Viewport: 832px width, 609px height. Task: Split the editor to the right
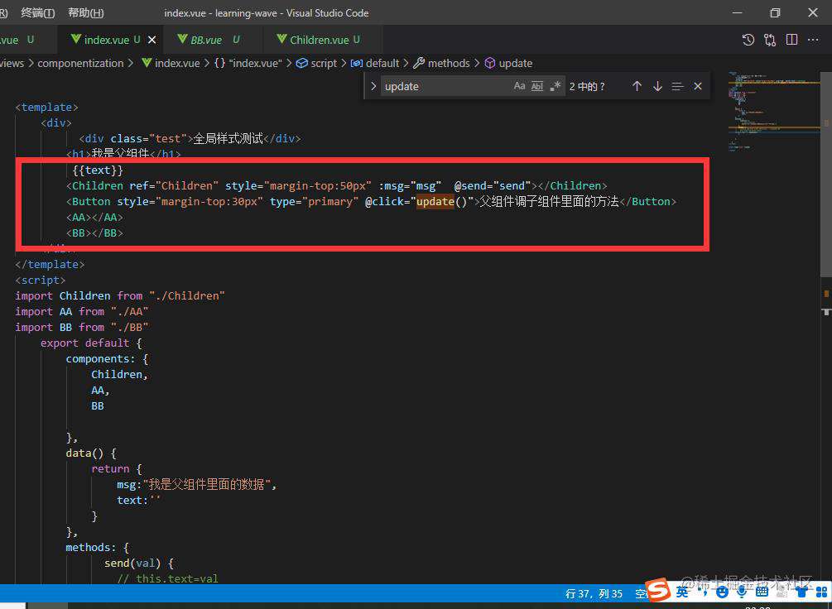pyautogui.click(x=791, y=40)
